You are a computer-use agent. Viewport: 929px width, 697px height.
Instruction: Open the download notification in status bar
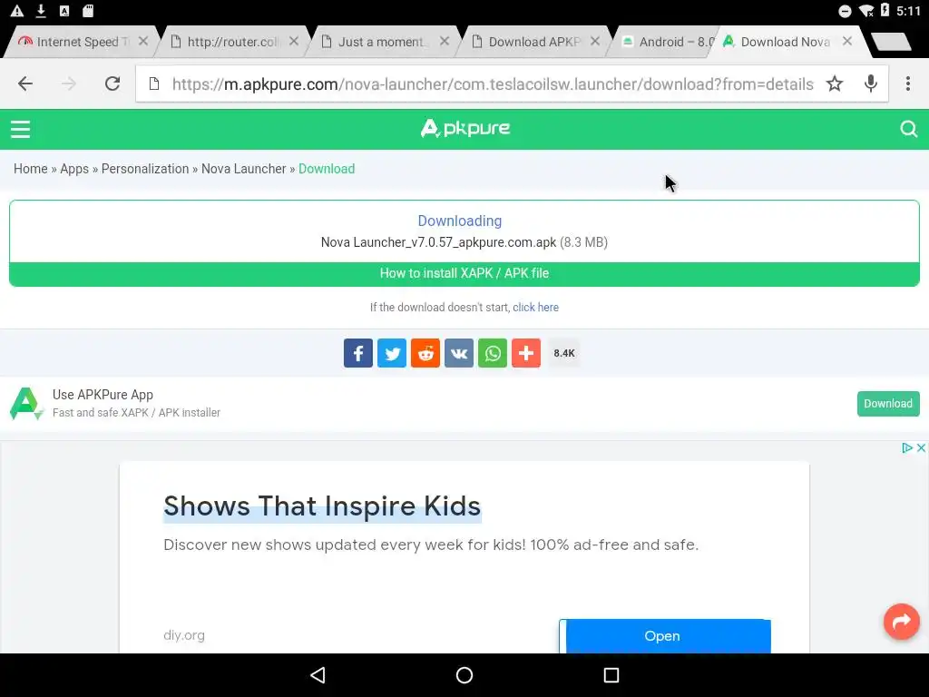pyautogui.click(x=41, y=11)
